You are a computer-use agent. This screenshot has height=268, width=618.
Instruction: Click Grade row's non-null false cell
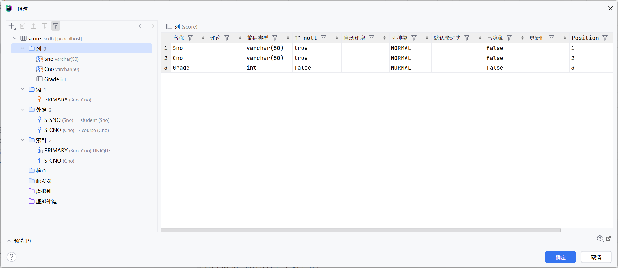pos(317,68)
